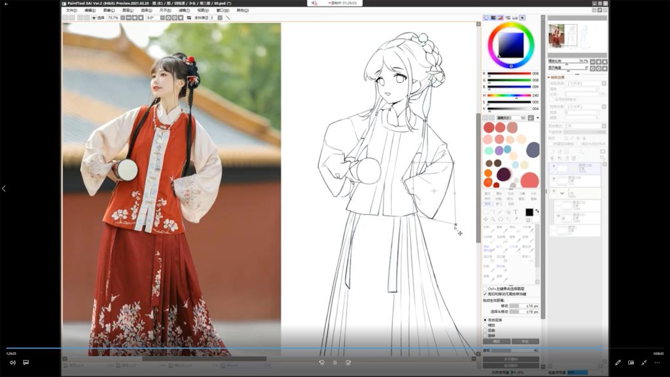Screen dimensions: 670x377
Task: Click the pencil annotate icon in the player
Action: point(618,362)
